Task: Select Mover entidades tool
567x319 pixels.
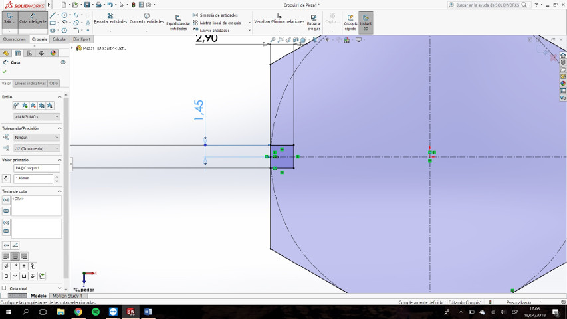Action: [x=211, y=31]
